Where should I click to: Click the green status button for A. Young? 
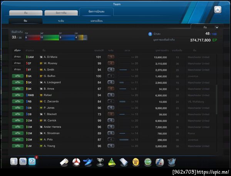pos(18,146)
